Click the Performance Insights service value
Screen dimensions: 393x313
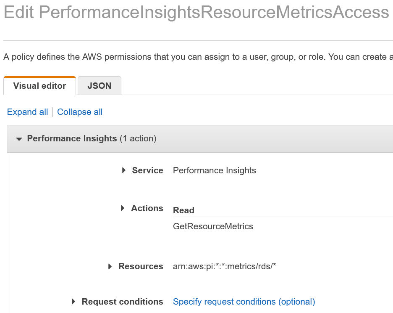pyautogui.click(x=215, y=170)
